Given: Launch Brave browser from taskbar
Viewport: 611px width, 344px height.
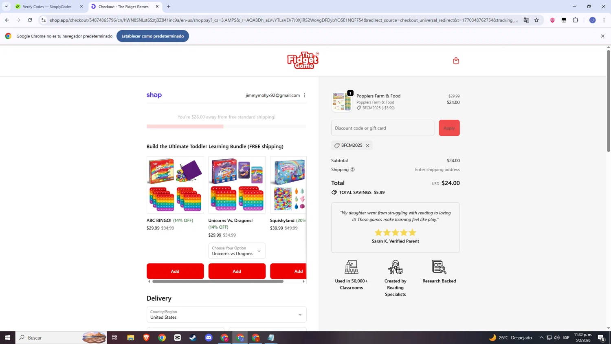Looking at the screenshot, I should 146,337.
